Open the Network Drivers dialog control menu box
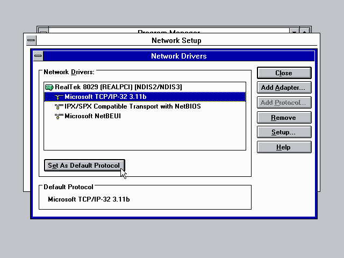The width and height of the screenshot is (344, 258). tap(38, 56)
